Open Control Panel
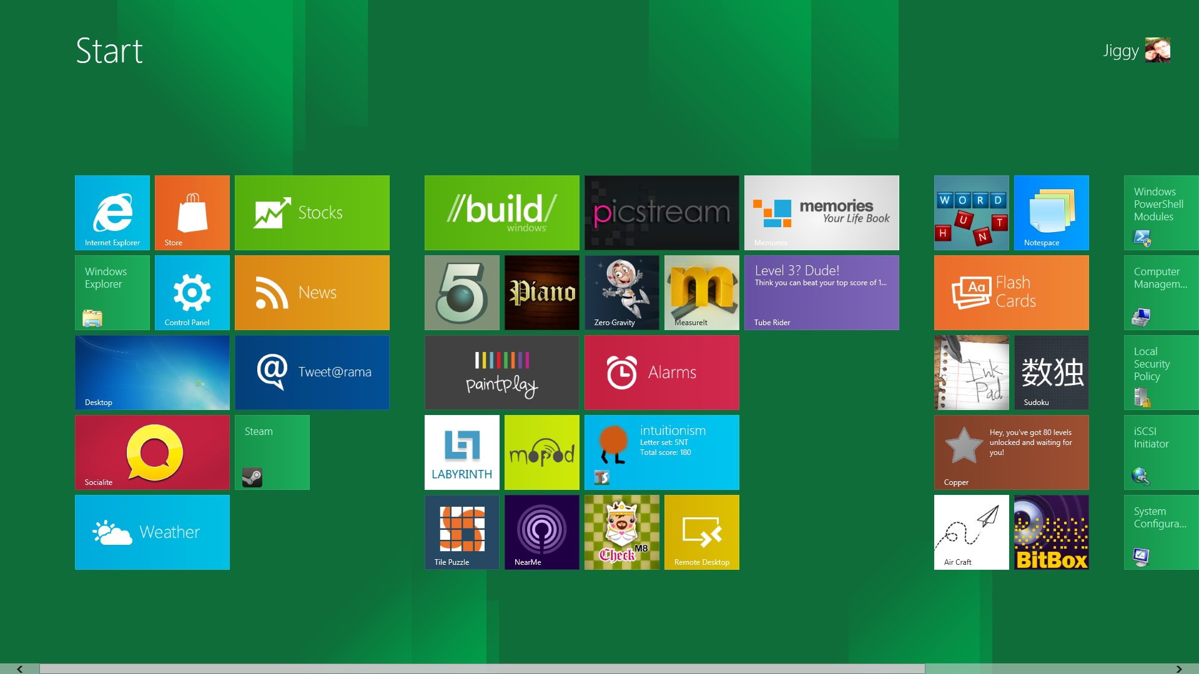Image resolution: width=1199 pixels, height=674 pixels. click(192, 292)
